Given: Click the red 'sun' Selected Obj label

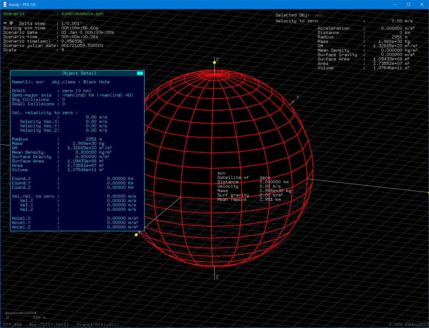Looking at the screenshot, I should [x=319, y=15].
